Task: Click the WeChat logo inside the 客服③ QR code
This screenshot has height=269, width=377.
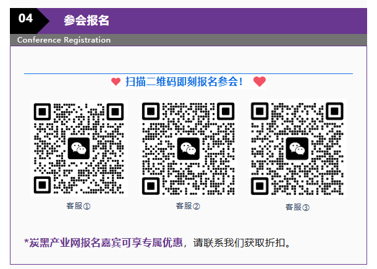Action: [297, 148]
